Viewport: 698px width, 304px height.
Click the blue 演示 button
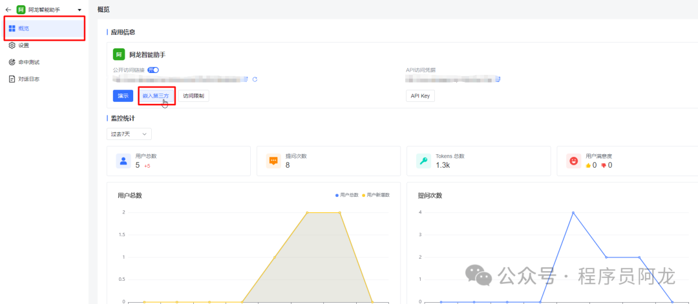point(123,96)
